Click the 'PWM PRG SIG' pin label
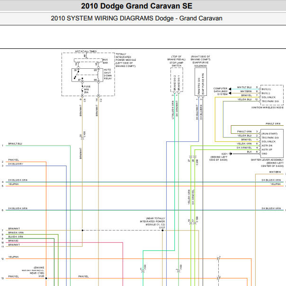This screenshot has width=286, height=286. pos(199,86)
